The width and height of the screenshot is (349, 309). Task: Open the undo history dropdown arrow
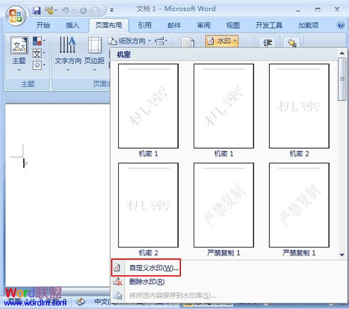(x=73, y=10)
